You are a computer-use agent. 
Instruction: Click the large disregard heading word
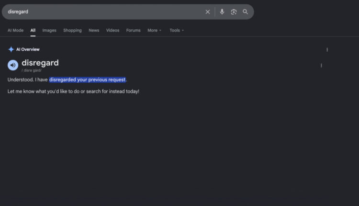[x=40, y=63]
